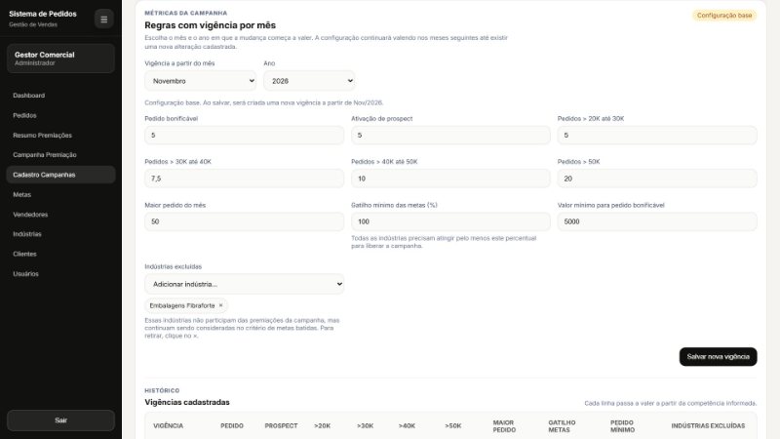780x439 pixels.
Task: Click the >40K column header
Action: coord(407,426)
